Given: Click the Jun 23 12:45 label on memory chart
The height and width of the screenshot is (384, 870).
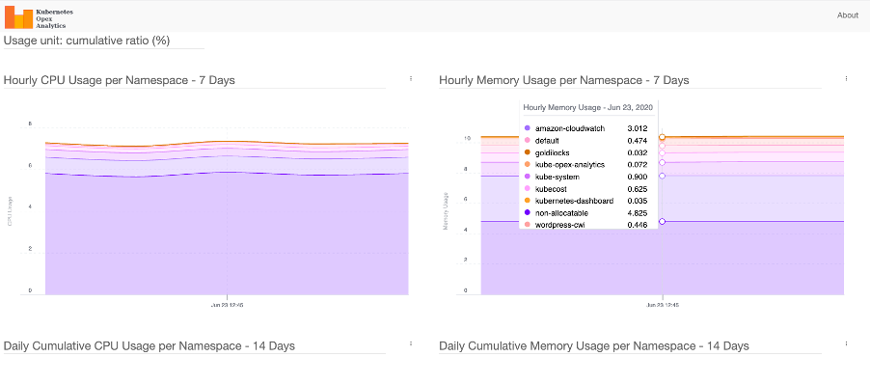Looking at the screenshot, I should pos(662,305).
